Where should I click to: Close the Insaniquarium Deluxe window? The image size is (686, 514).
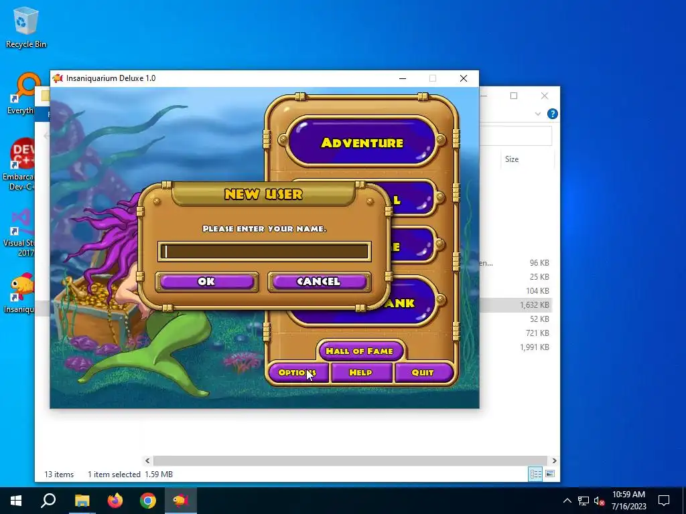(x=464, y=78)
